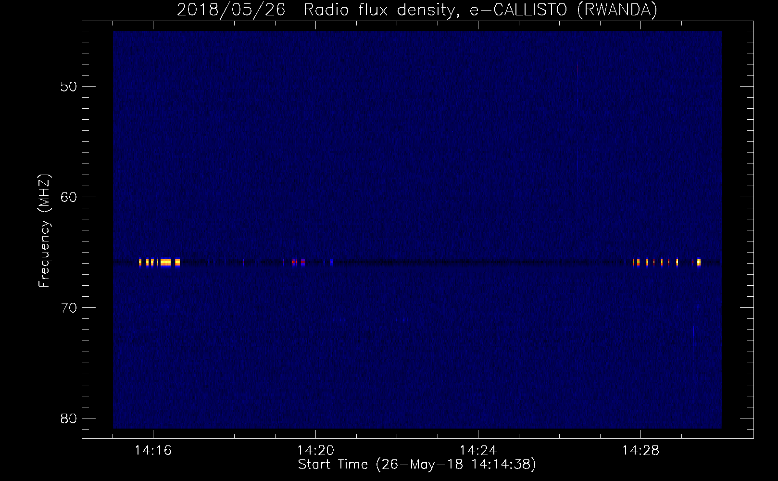The height and width of the screenshot is (481, 778).
Task: Click the 14:24 time tick label
Action: point(478,451)
